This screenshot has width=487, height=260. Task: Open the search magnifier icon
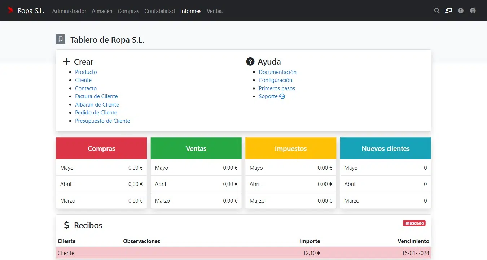coord(437,11)
